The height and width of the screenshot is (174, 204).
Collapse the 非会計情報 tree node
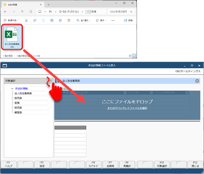12,89
